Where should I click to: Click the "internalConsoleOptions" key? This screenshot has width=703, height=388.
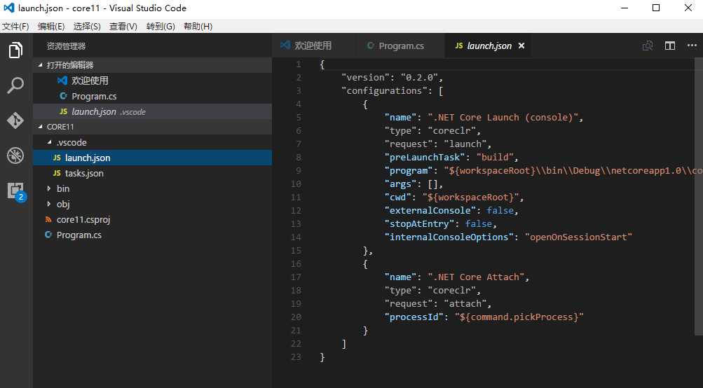(x=449, y=237)
